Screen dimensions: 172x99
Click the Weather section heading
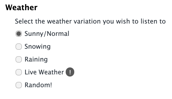coord(21,7)
